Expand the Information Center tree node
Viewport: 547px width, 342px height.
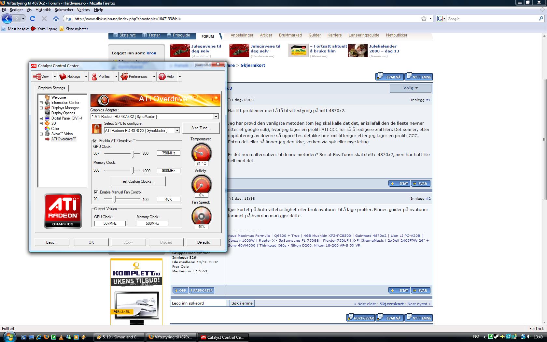[x=41, y=103]
